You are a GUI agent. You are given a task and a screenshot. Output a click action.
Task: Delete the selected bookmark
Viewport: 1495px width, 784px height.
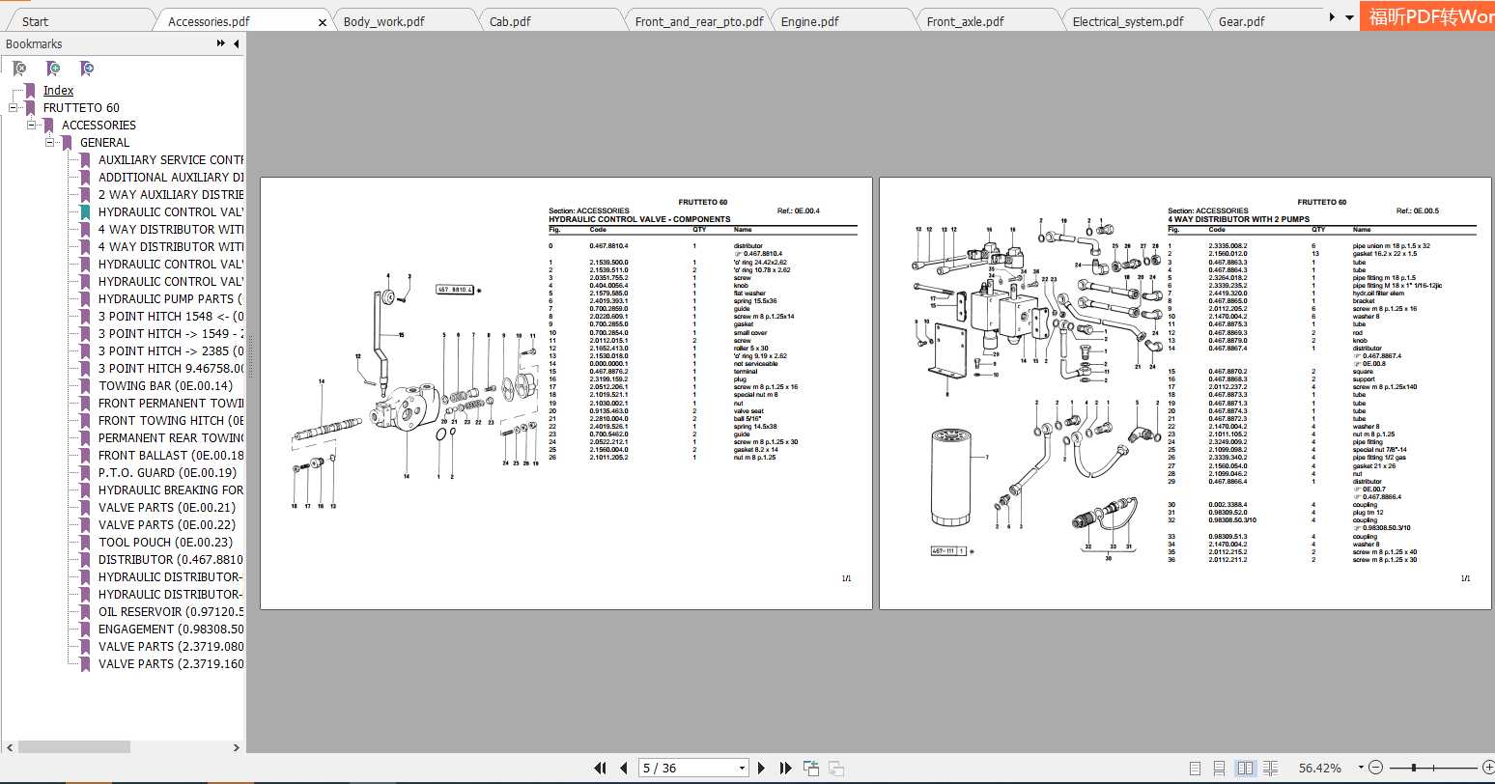(x=19, y=68)
